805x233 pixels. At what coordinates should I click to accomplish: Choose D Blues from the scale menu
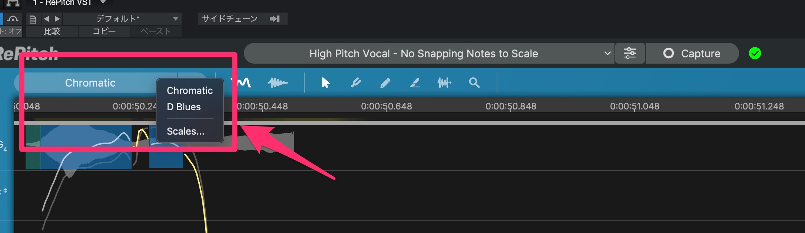184,107
